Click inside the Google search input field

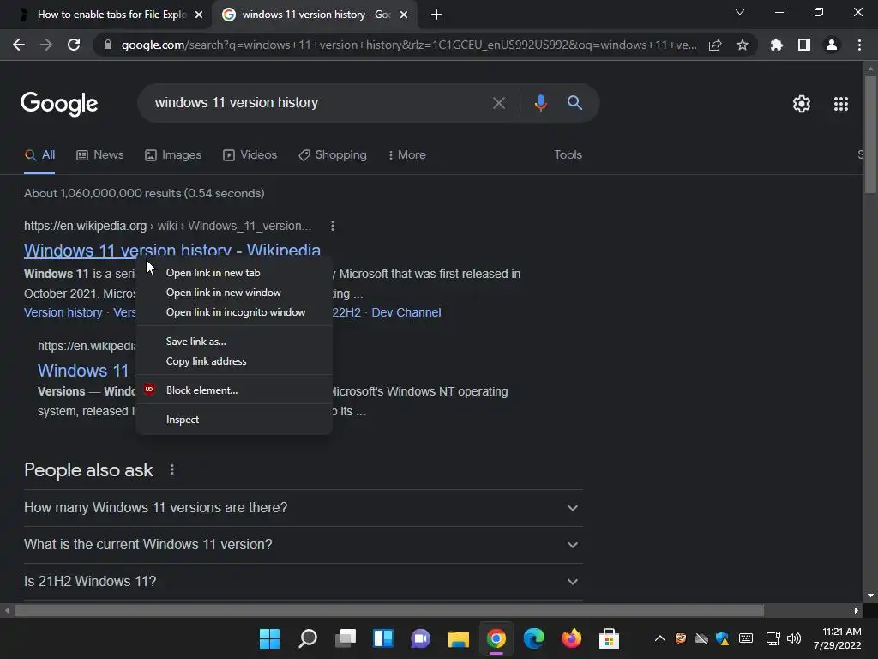click(x=319, y=103)
